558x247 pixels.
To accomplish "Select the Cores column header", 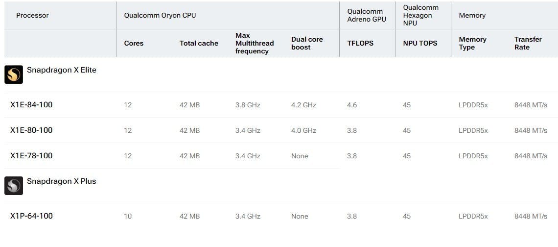I will pyautogui.click(x=134, y=43).
